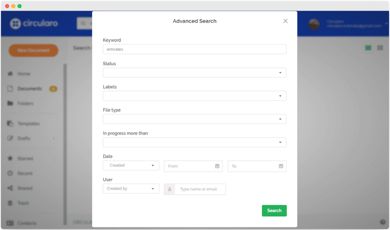Click the Keyword input field

194,49
